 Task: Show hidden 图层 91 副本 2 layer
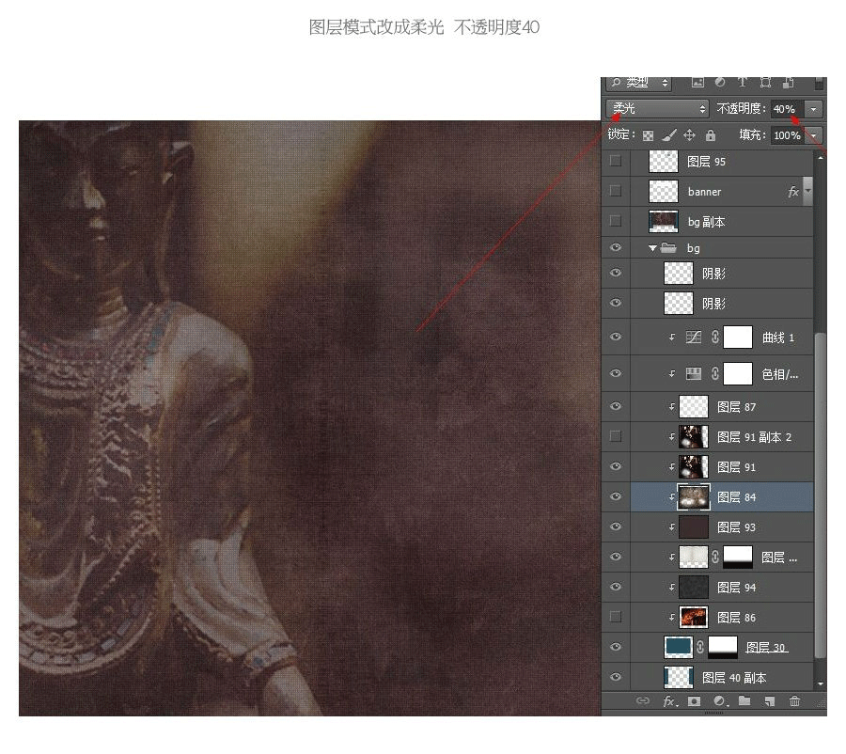(x=615, y=436)
